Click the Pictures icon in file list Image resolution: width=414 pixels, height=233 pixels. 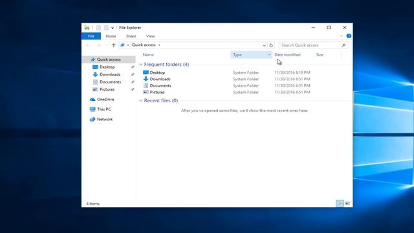[x=146, y=92]
